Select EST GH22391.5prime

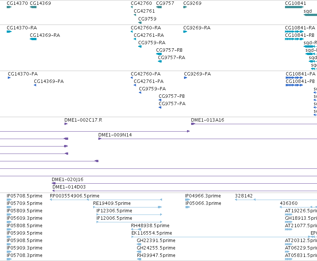click(x=156, y=241)
